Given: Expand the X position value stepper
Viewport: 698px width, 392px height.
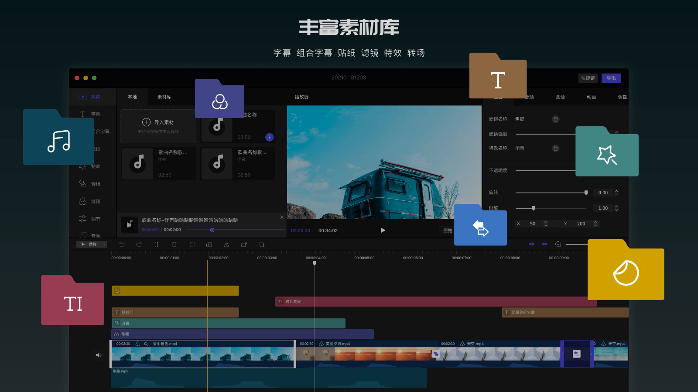Looking at the screenshot, I should (x=545, y=223).
